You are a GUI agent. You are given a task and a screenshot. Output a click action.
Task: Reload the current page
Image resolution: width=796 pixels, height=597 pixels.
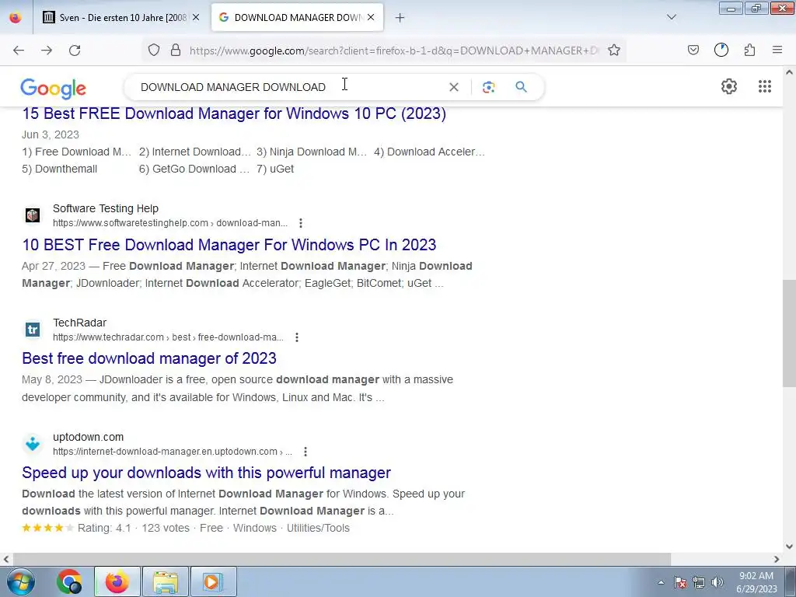click(75, 50)
